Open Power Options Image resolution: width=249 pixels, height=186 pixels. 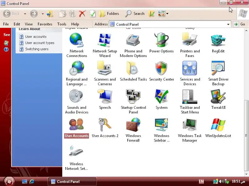click(x=162, y=43)
